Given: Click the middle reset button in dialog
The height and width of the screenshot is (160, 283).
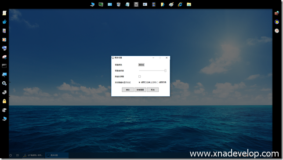Looking at the screenshot, I should (140, 90).
